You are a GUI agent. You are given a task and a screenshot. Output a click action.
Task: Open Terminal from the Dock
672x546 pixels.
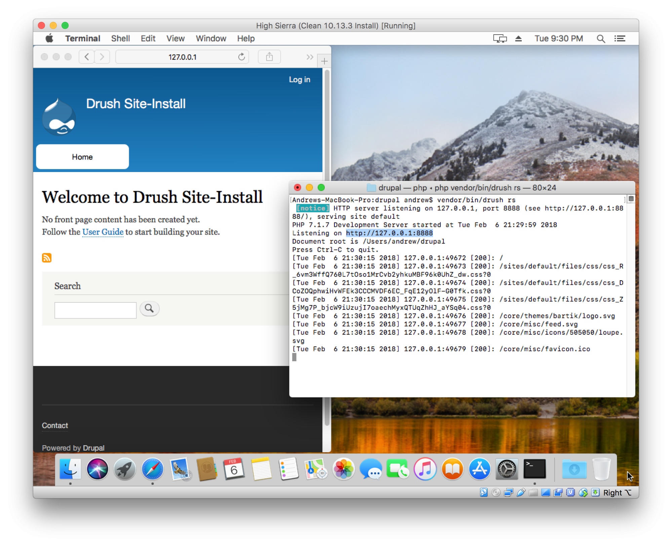tap(535, 469)
